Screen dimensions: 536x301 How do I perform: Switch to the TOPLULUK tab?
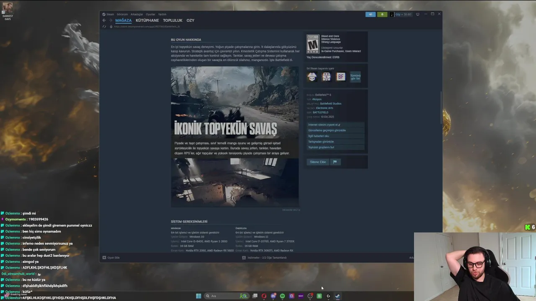click(173, 20)
